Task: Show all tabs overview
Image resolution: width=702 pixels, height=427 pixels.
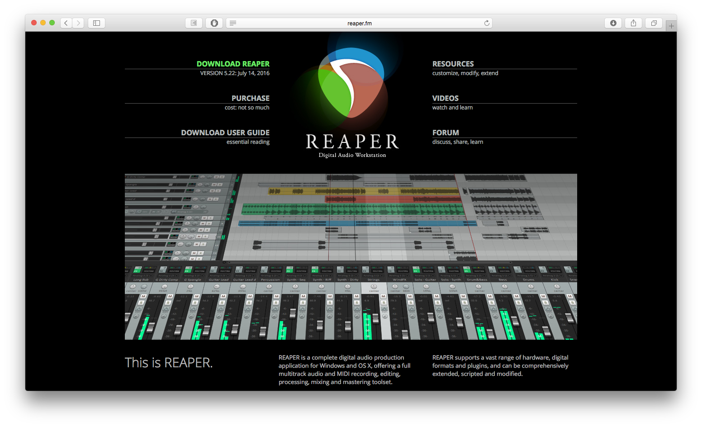Action: [x=654, y=23]
